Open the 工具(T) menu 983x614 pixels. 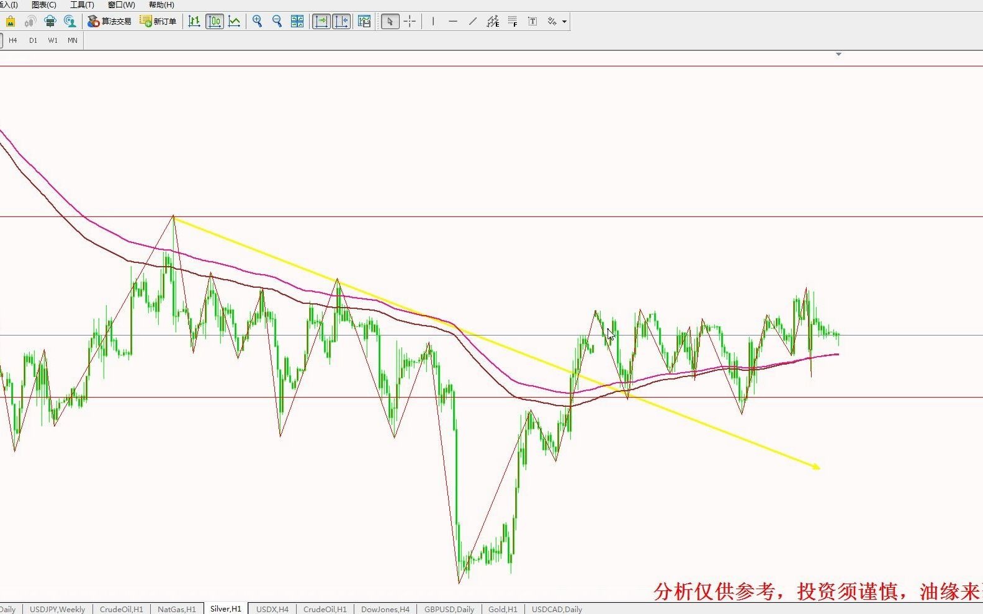pos(82,5)
